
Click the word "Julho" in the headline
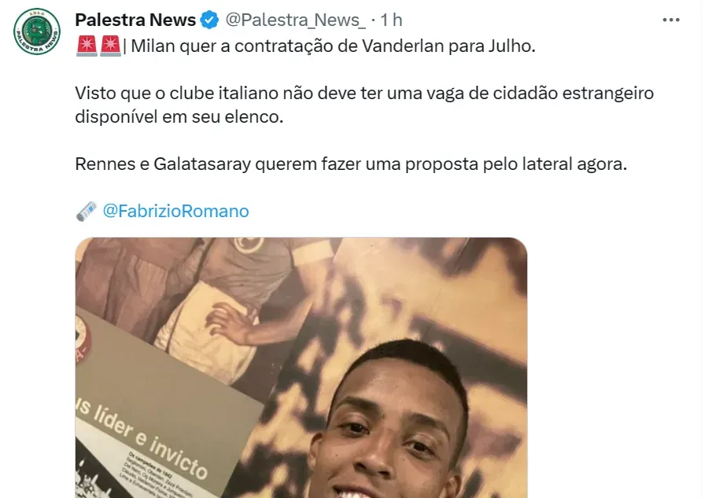coord(509,46)
